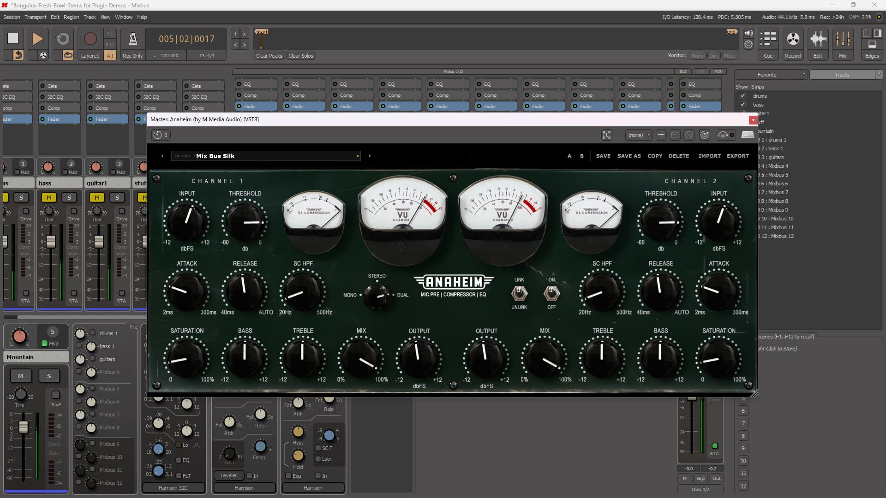
Task: Click the bass channel level fader
Action: (51, 241)
